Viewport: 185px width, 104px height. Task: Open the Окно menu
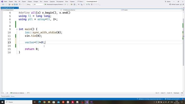pyautogui.click(x=66, y=1)
